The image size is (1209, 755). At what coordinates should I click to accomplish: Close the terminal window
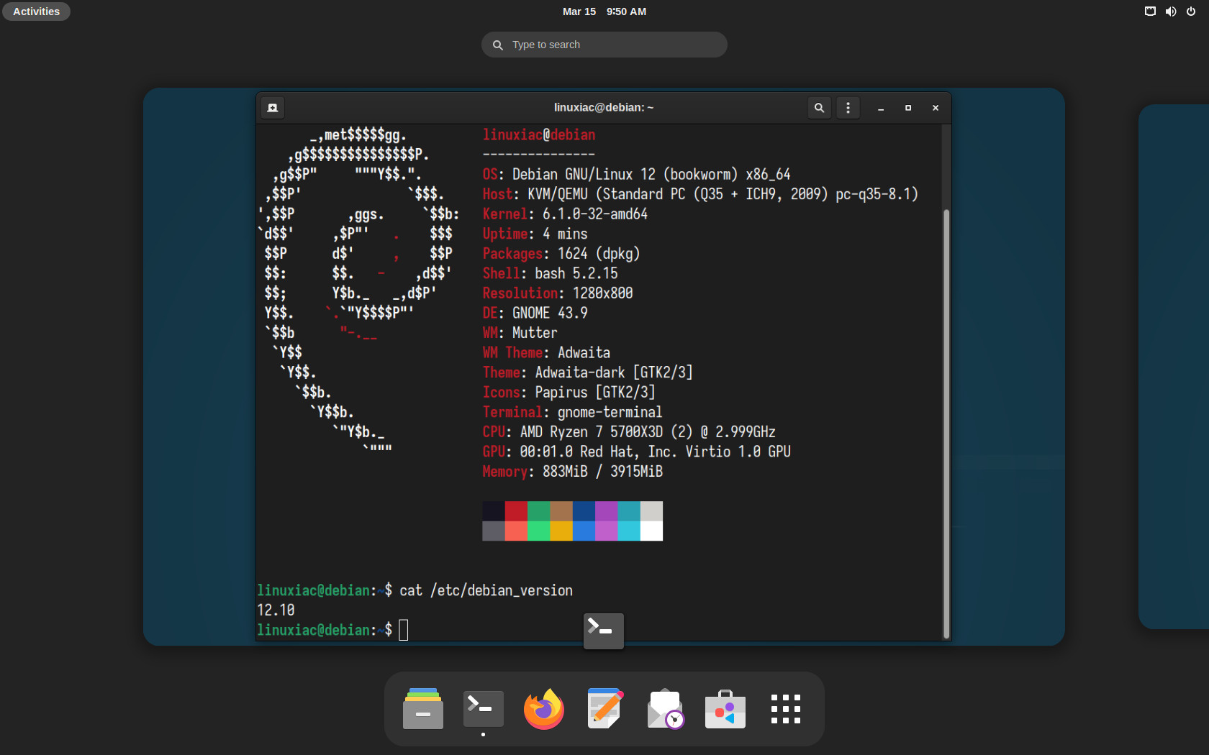(x=936, y=108)
